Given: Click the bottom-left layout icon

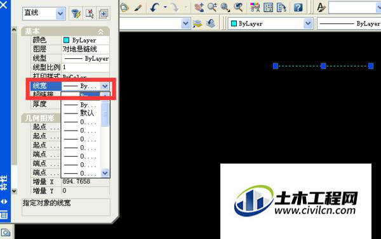Looking at the screenshot, I should [x=5, y=233].
